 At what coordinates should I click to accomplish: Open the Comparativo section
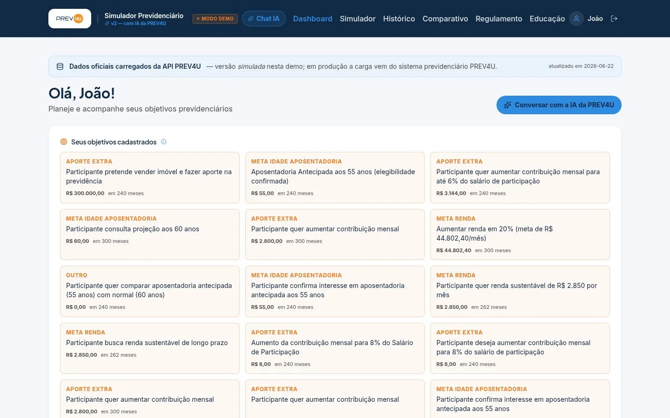tap(445, 19)
